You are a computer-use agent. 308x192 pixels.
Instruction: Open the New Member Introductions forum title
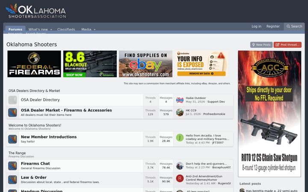point(49,137)
